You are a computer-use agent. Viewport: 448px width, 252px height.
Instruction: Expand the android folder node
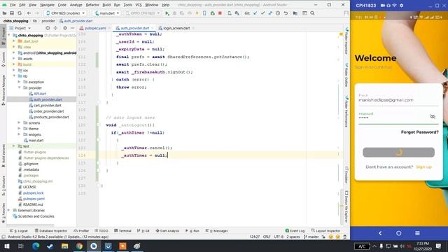14,53
